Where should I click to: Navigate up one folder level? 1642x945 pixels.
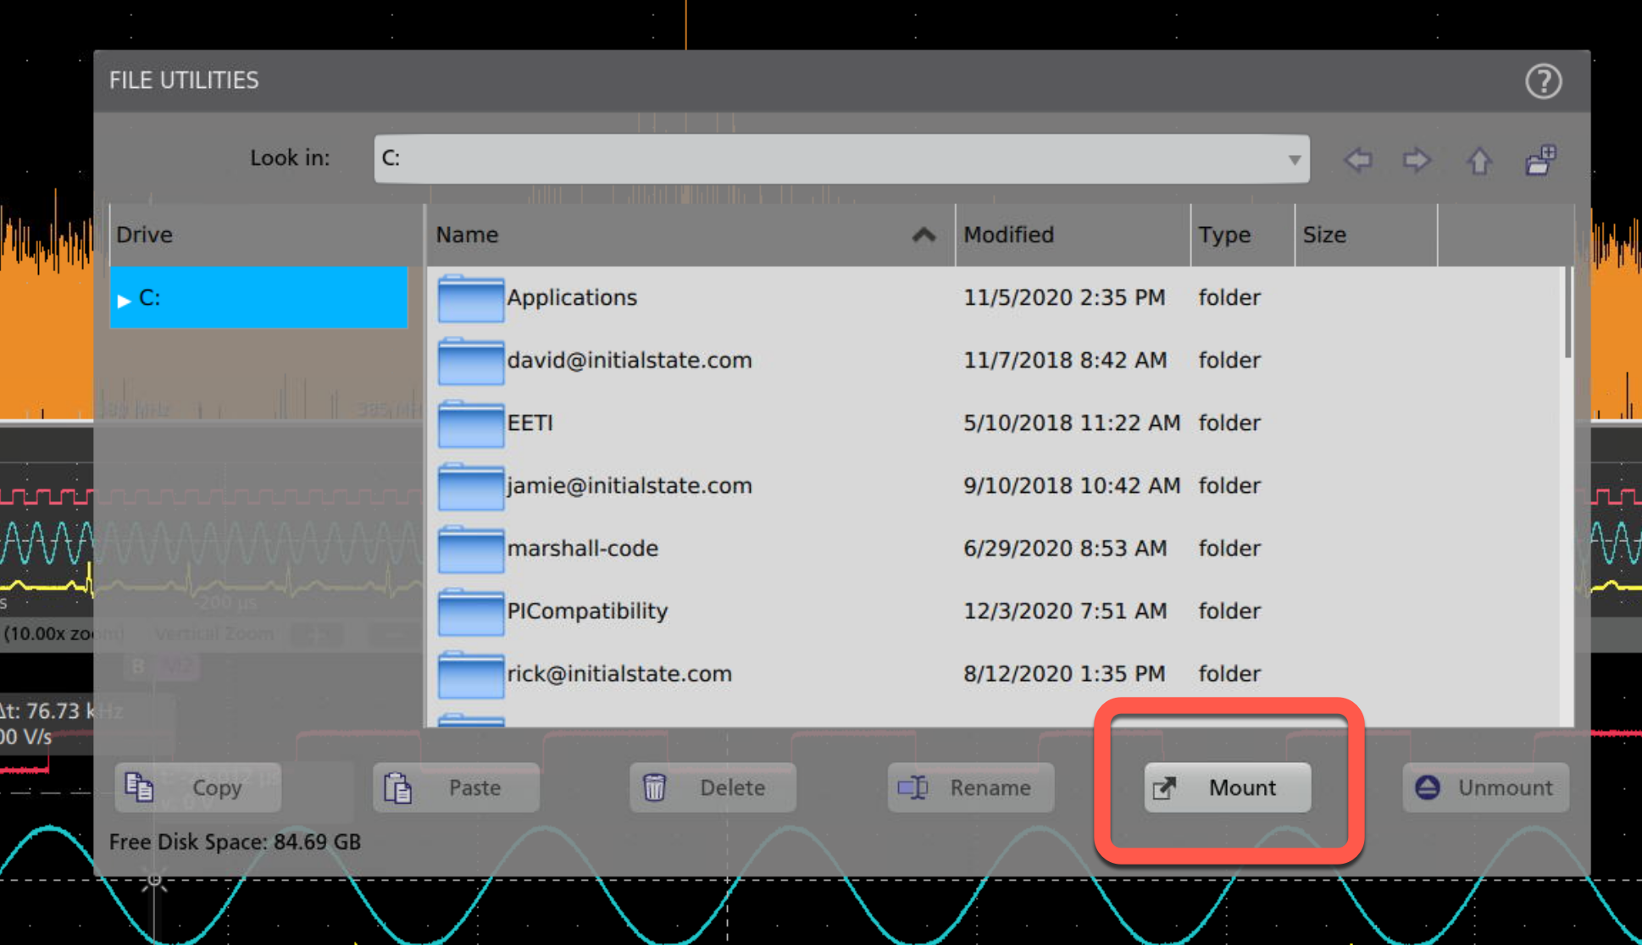point(1479,159)
